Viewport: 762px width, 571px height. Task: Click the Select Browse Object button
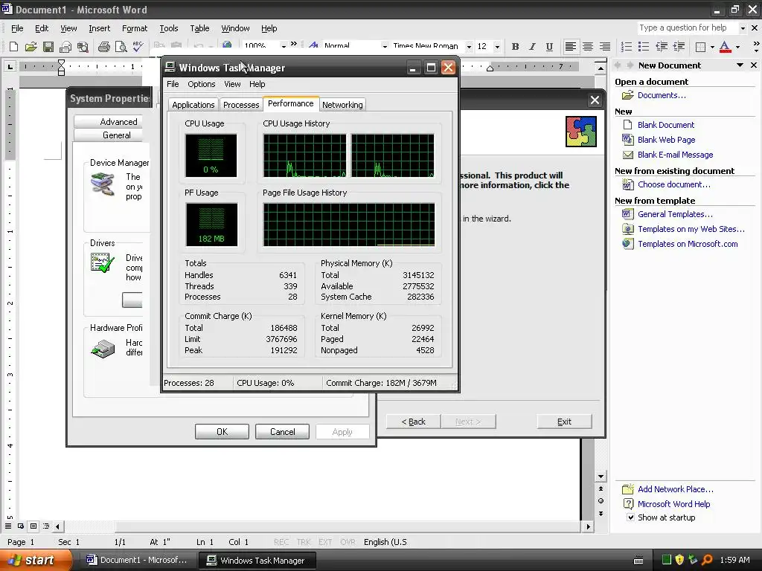(x=601, y=500)
